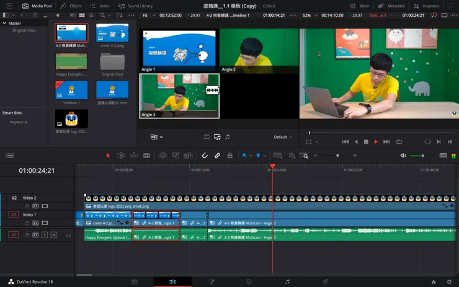Mute audio track A1 with M button
The image size is (459, 287).
click(x=53, y=235)
